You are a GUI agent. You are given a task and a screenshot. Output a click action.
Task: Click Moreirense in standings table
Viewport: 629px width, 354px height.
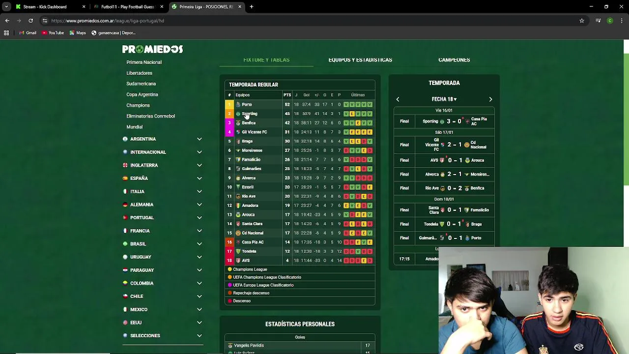(252, 150)
